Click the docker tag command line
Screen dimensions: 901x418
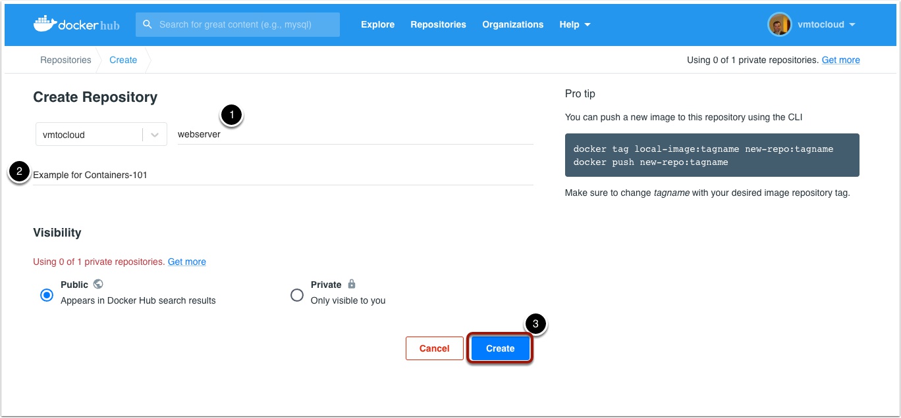[x=703, y=149]
